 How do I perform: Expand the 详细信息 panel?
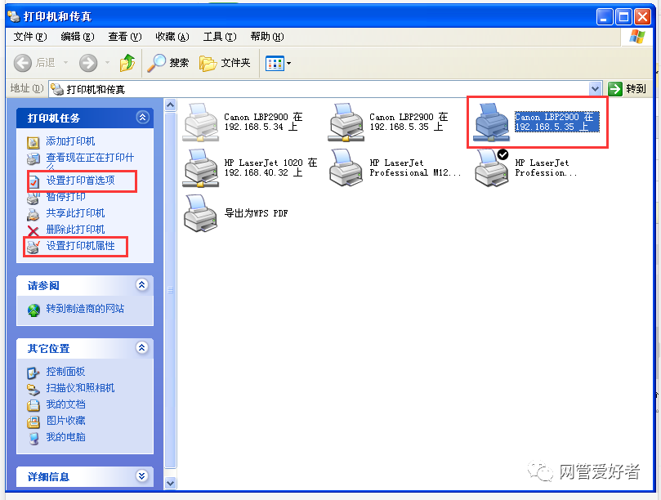[142, 476]
